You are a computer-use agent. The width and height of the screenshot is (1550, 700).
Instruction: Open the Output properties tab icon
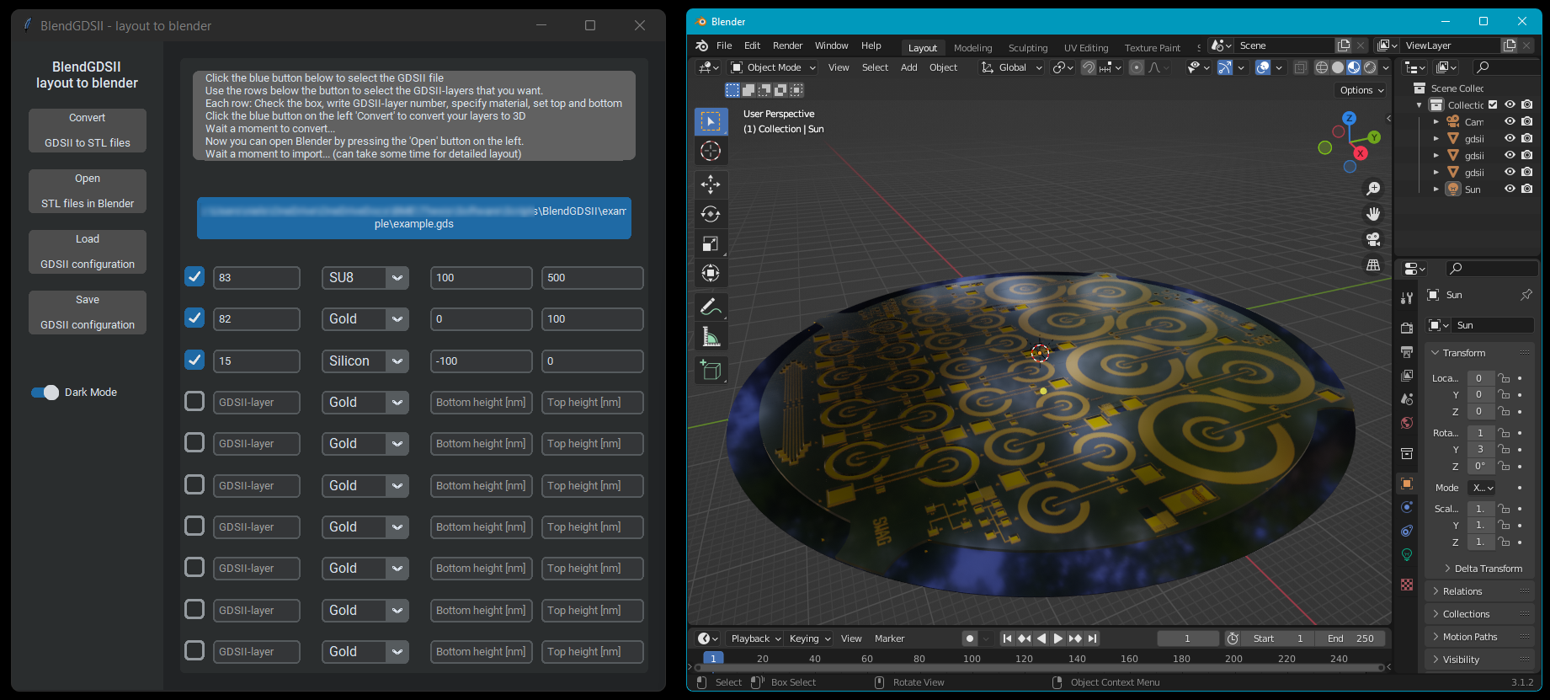click(1407, 351)
